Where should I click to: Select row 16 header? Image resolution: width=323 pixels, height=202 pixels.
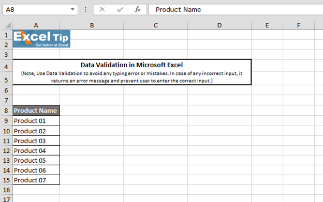click(x=6, y=190)
